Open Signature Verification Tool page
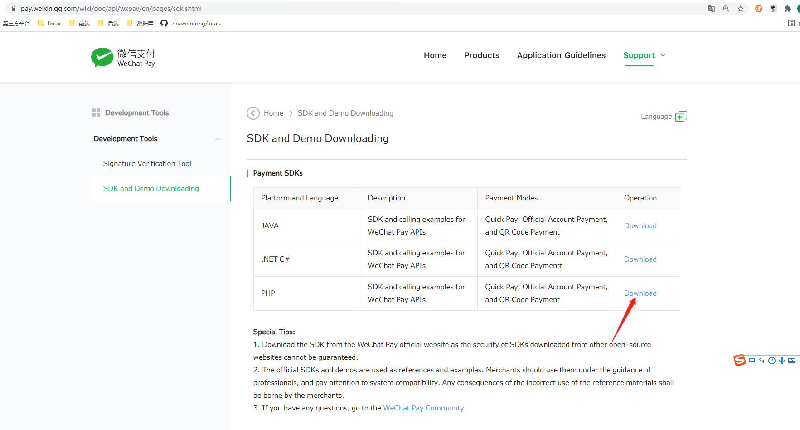The width and height of the screenshot is (800, 430). coord(147,163)
